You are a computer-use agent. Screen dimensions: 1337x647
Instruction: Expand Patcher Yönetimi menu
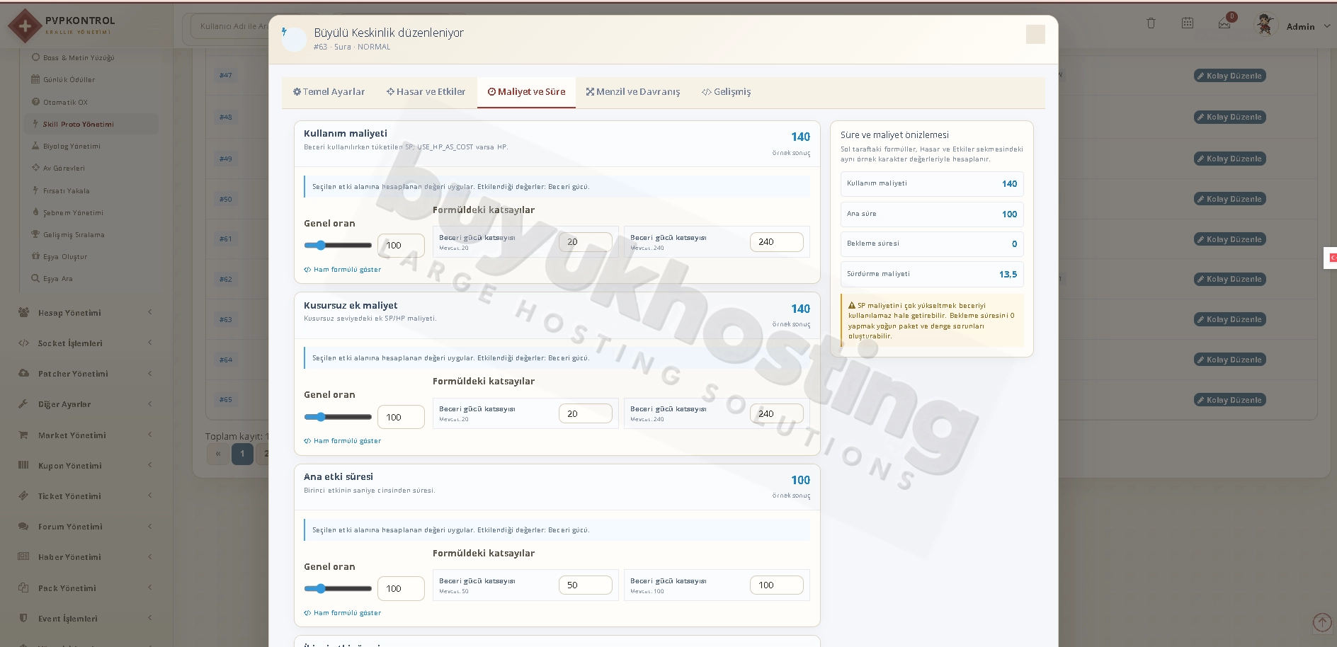pos(85,374)
